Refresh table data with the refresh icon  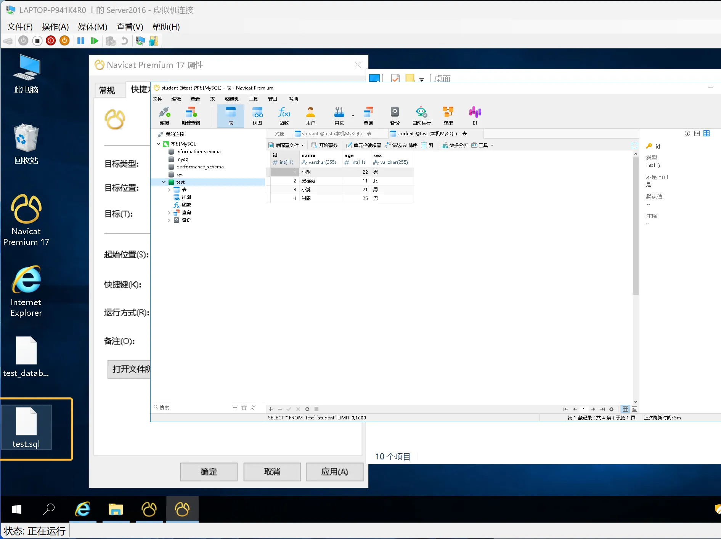[x=307, y=409]
